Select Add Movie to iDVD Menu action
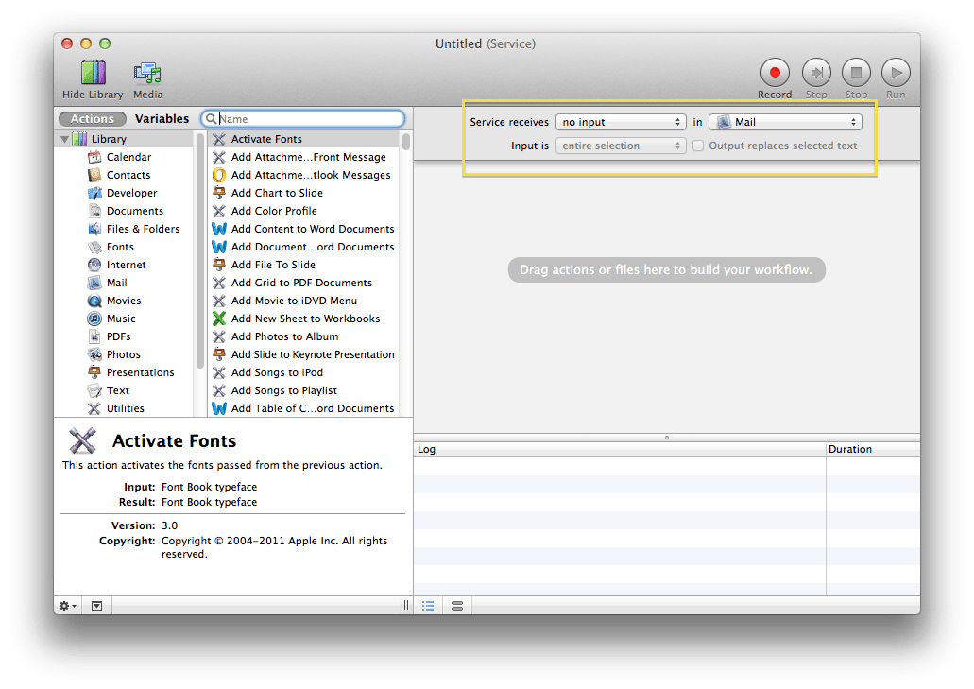974x689 pixels. click(x=304, y=301)
